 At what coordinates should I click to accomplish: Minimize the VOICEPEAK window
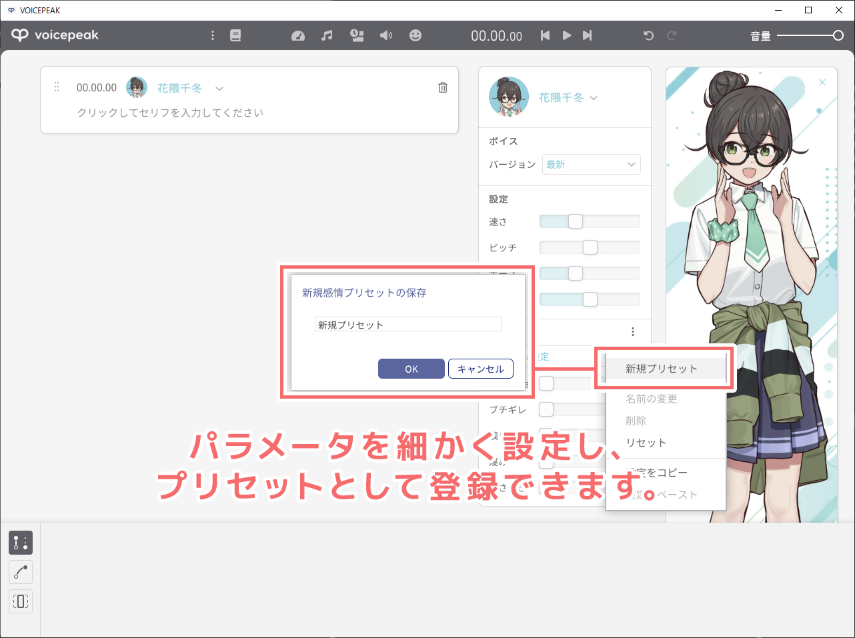click(778, 10)
